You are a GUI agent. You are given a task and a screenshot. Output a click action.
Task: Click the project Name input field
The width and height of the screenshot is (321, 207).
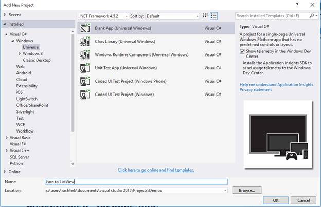(x=136, y=182)
